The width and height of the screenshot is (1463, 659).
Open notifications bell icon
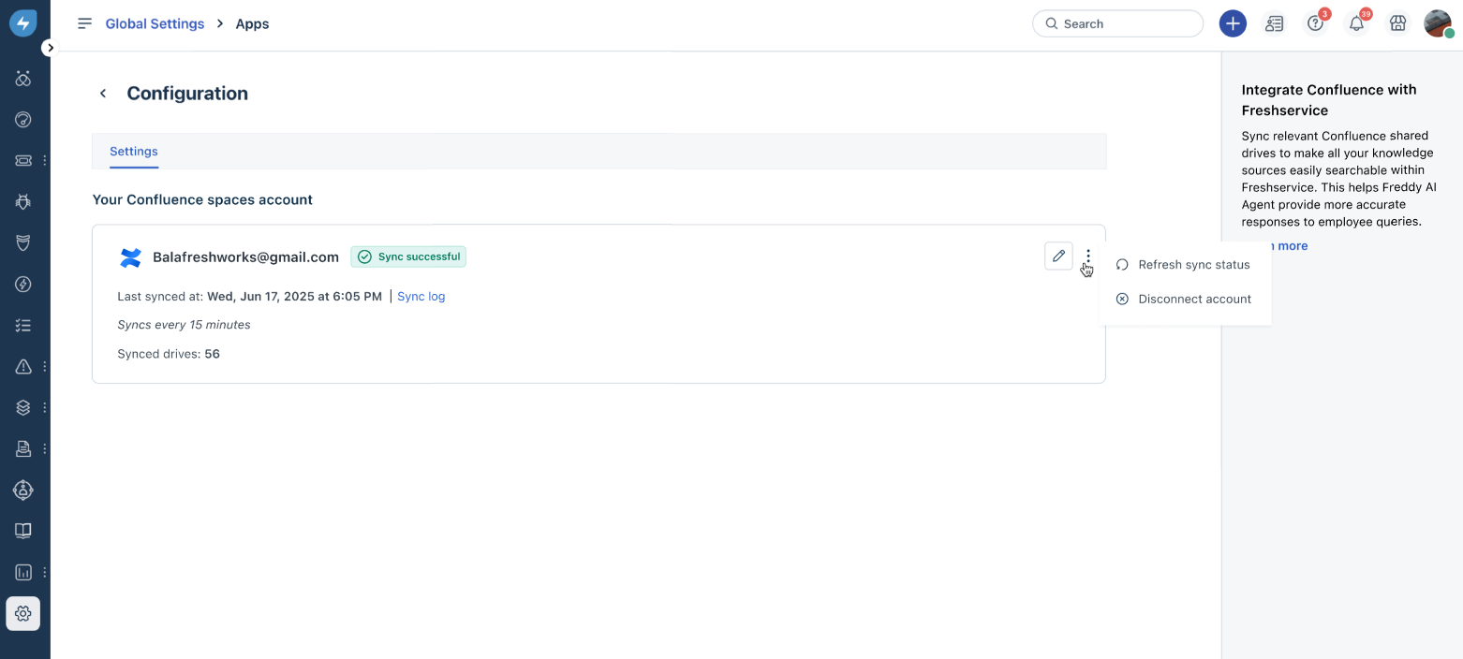coord(1356,23)
